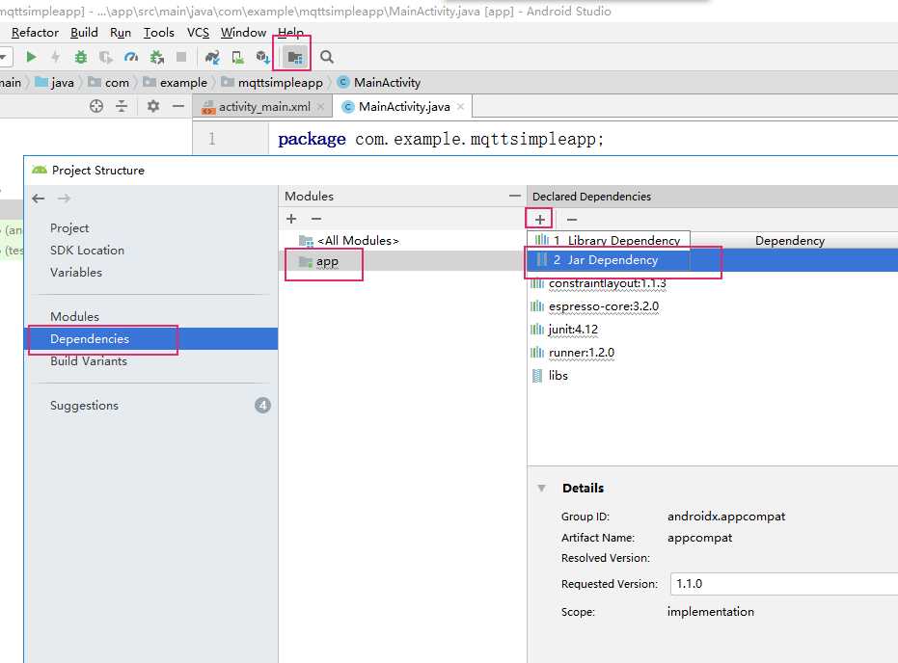Image resolution: width=898 pixels, height=663 pixels.
Task: Open Build Variants section
Action: coord(89,361)
